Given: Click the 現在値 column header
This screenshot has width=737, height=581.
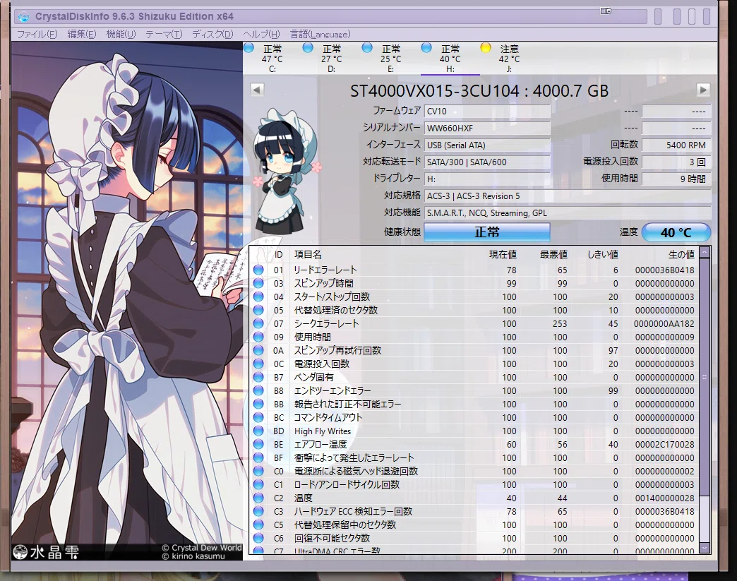Looking at the screenshot, I should tap(503, 254).
